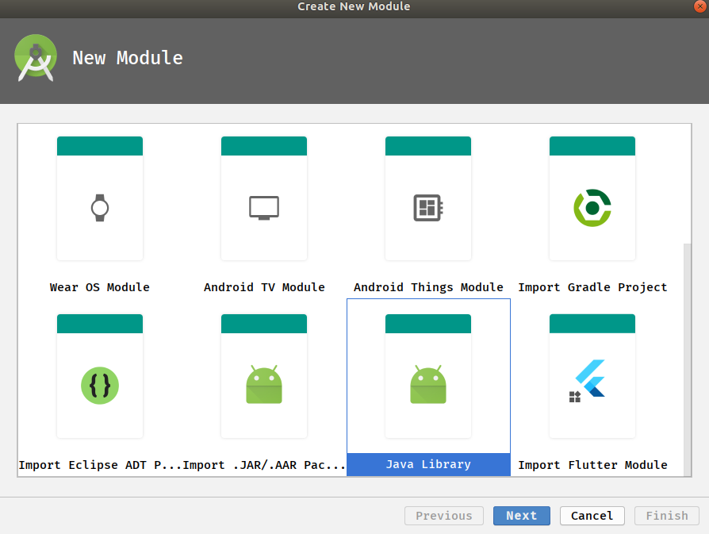Image resolution: width=709 pixels, height=534 pixels.
Task: Select the "Import Gradle Project" label
Action: click(x=592, y=287)
